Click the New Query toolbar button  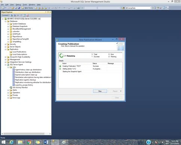(27, 8)
